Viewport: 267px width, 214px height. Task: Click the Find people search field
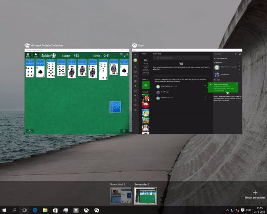click(x=223, y=54)
